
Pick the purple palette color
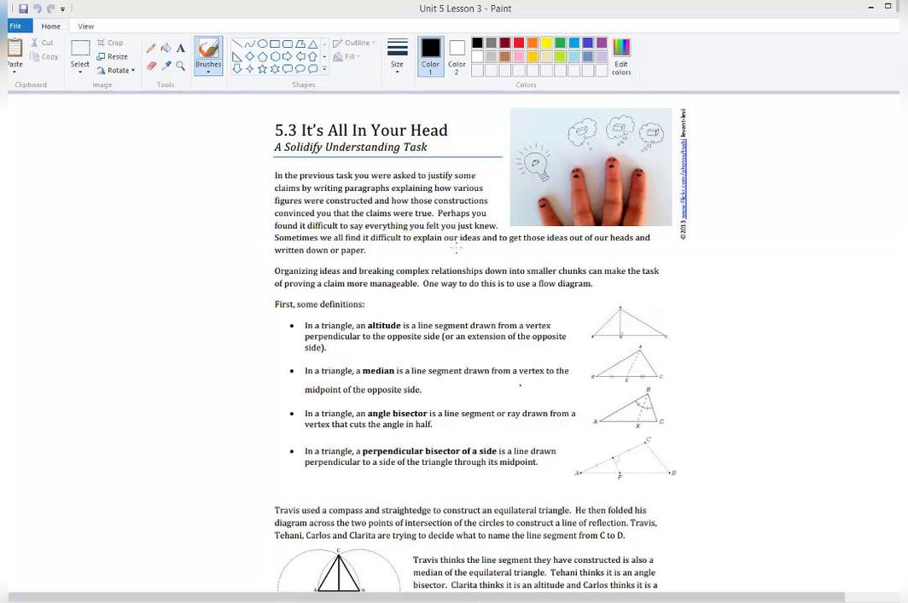pyautogui.click(x=602, y=43)
